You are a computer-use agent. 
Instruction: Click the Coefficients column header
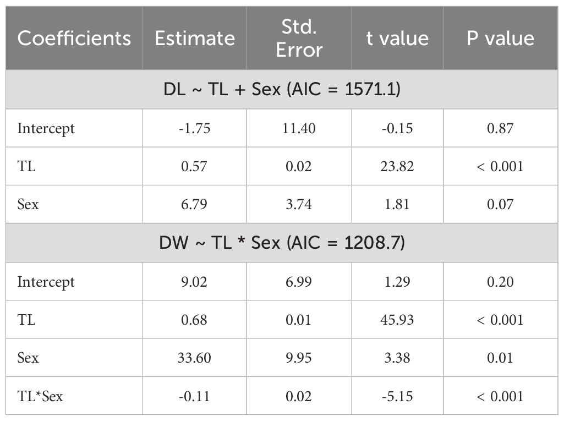coord(74,38)
